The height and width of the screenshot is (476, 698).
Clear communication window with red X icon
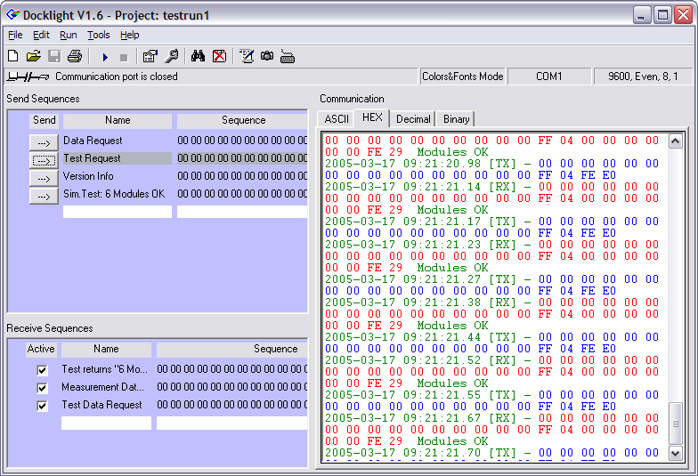219,56
